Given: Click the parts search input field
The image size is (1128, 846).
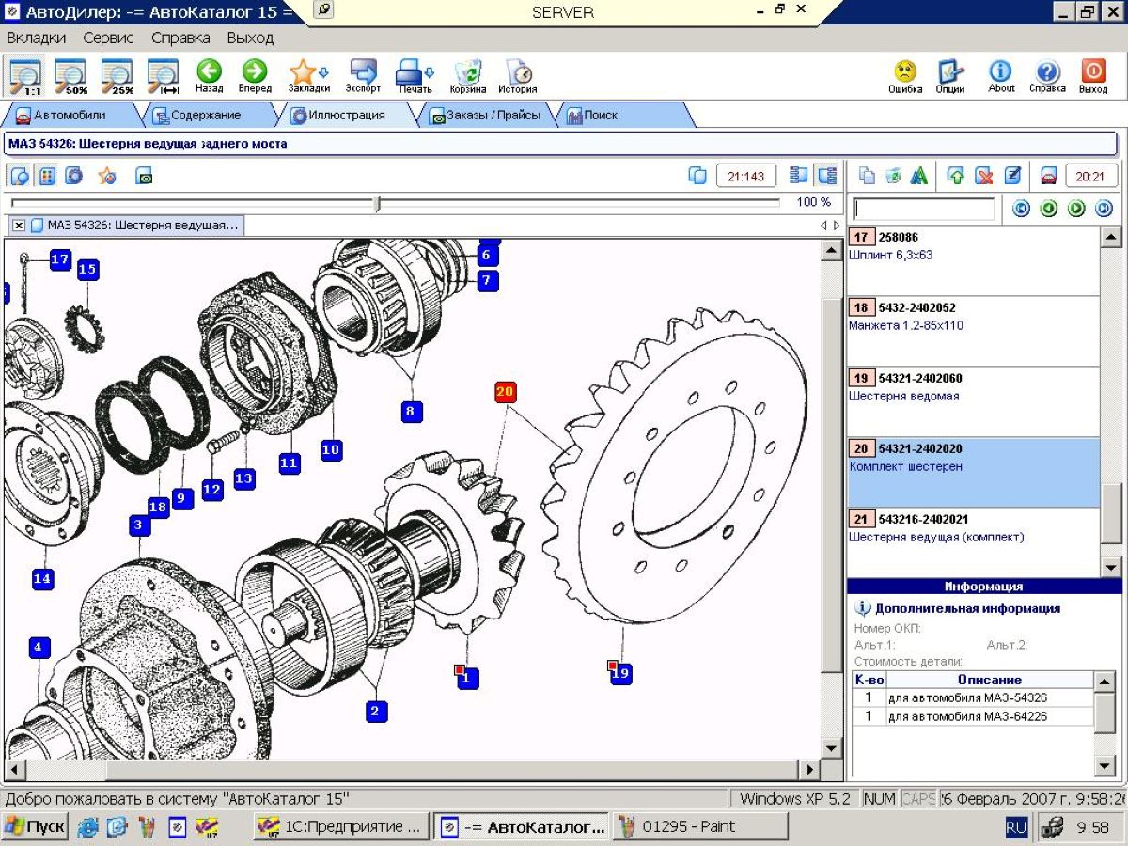Looking at the screenshot, I should (923, 209).
